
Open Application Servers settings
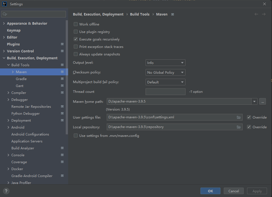[x=27, y=141]
